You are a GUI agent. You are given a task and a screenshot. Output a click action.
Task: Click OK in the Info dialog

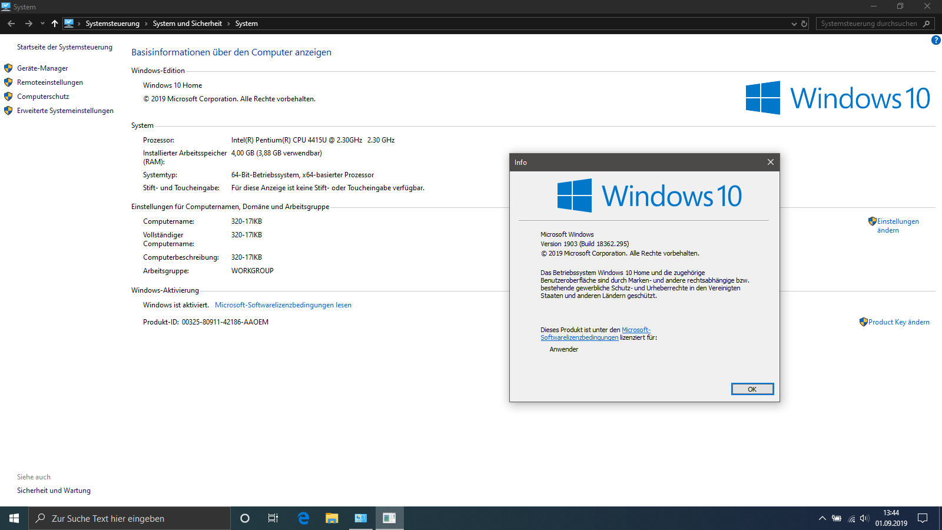752,389
